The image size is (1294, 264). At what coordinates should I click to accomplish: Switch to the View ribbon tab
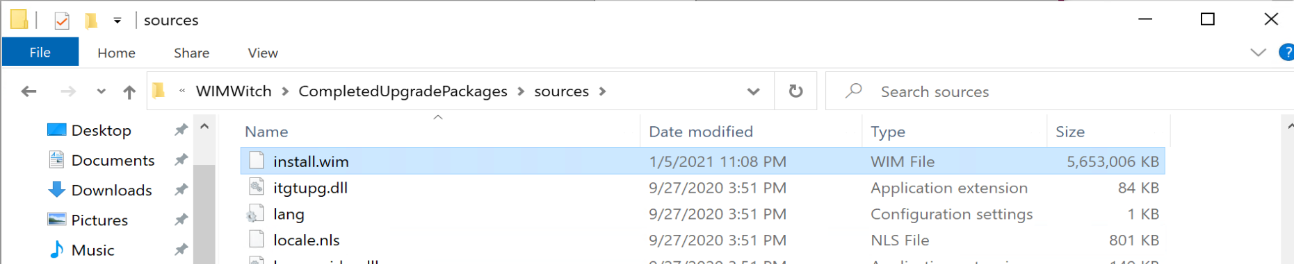point(263,53)
